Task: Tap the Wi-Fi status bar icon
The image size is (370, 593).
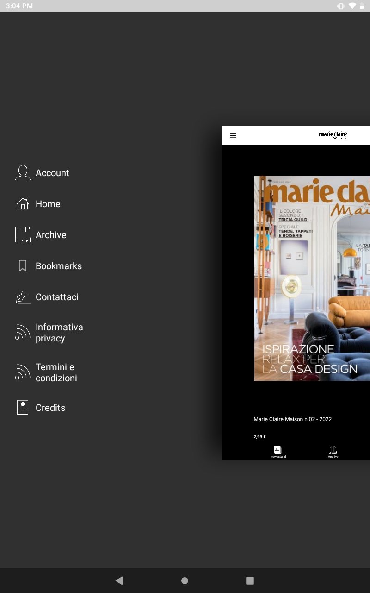Action: (352, 6)
